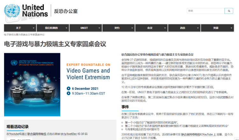The width and height of the screenshot is (239, 140).
Task: Click the magnifier search button
Action: 229,11
